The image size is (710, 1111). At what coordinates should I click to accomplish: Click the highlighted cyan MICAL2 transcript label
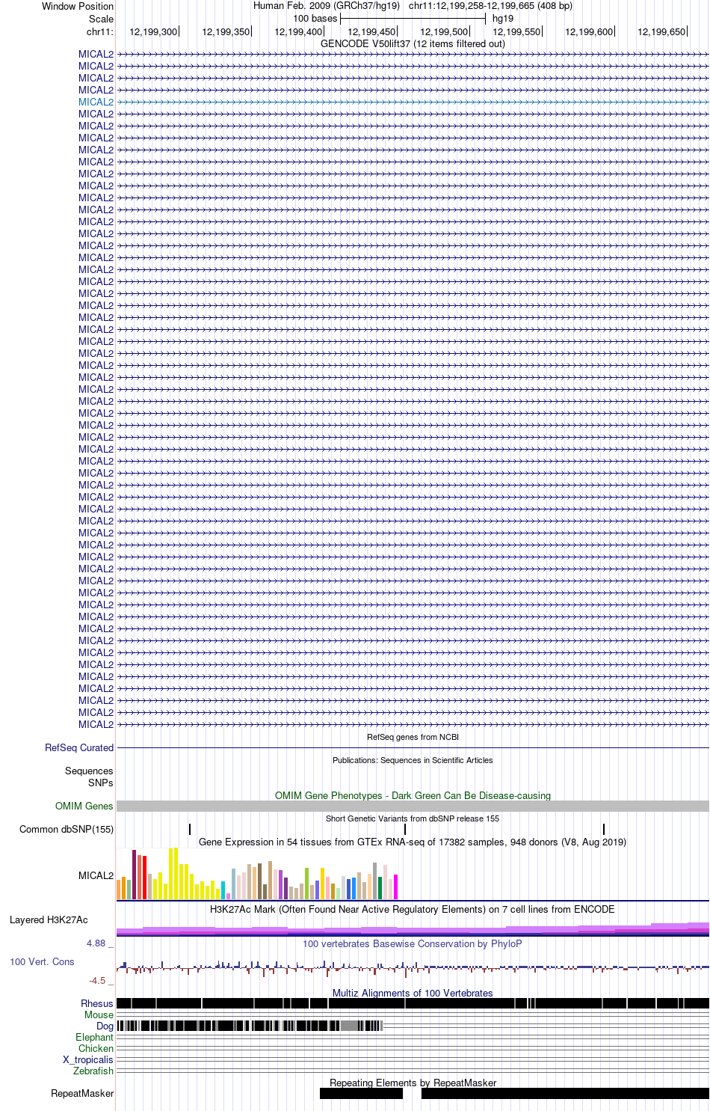click(96, 102)
